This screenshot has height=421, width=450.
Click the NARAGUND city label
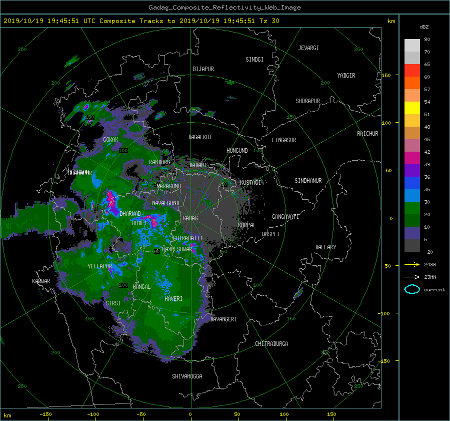pos(169,186)
